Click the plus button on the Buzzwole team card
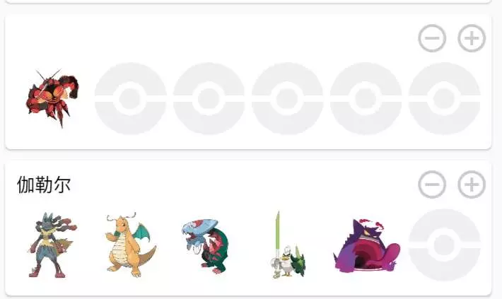This screenshot has height=299, width=502. pos(472,38)
